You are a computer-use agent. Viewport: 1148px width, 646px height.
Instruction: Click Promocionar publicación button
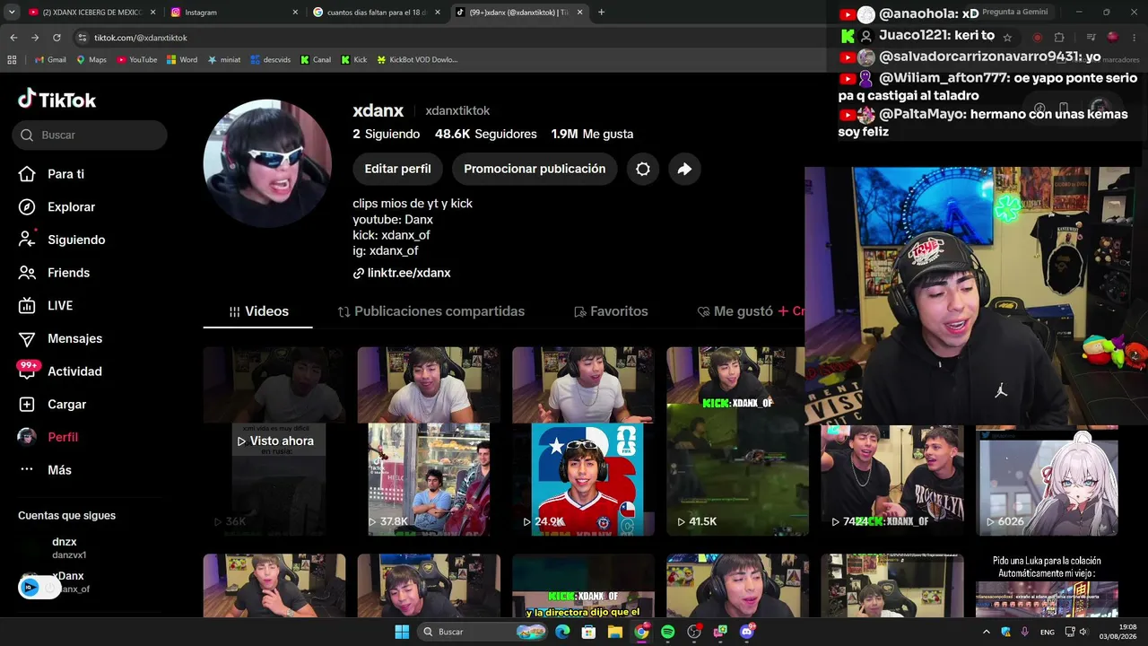pyautogui.click(x=535, y=169)
